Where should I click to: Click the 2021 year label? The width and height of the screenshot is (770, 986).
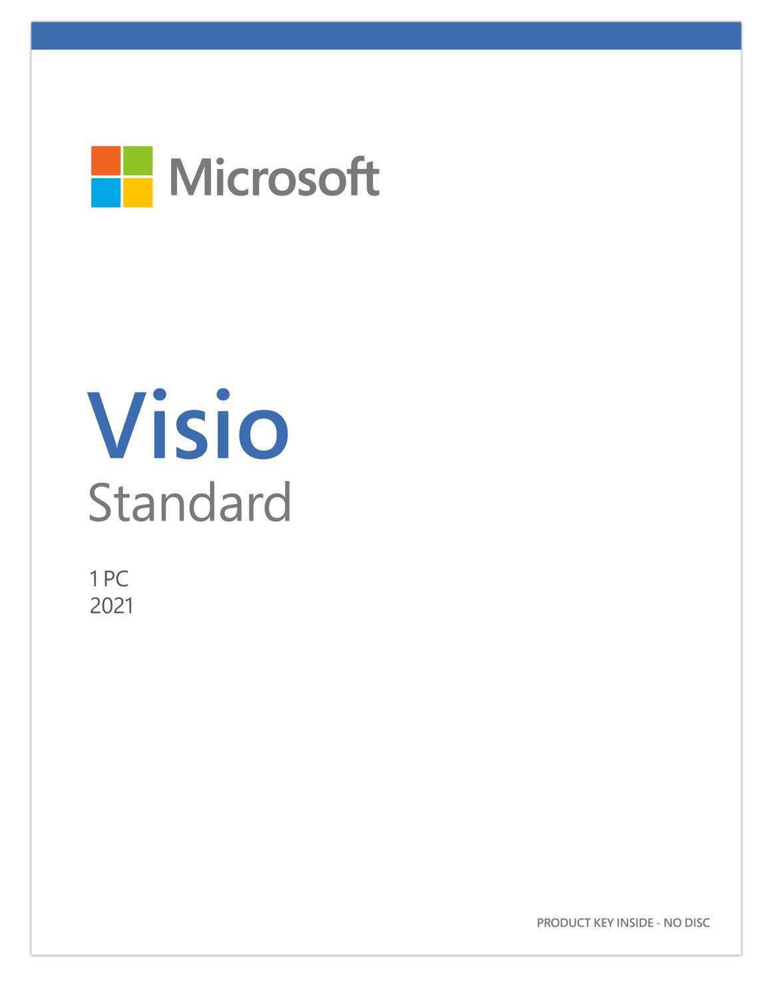click(x=111, y=606)
